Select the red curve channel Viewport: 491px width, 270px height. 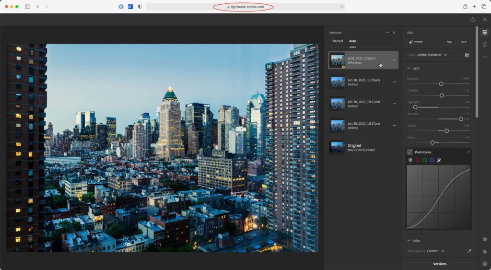(418, 160)
